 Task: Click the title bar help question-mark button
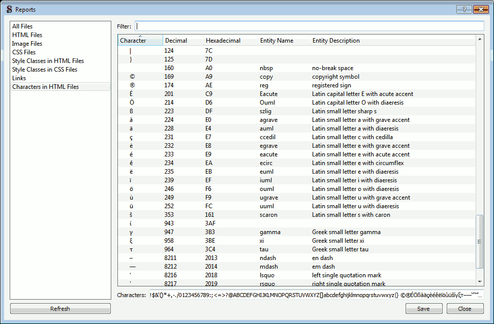464,10
